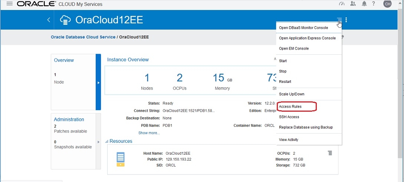Go back with the left chevron
Viewport: 404px width, 182px height.
pyautogui.click(x=49, y=20)
